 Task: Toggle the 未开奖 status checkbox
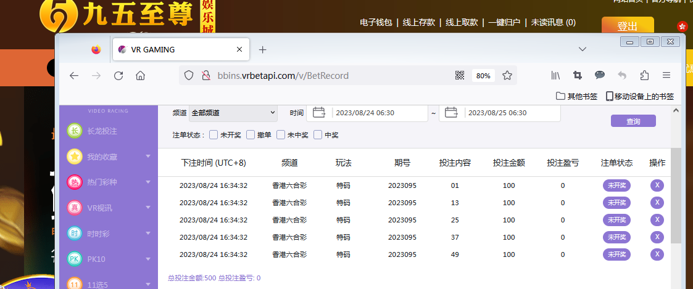click(214, 135)
